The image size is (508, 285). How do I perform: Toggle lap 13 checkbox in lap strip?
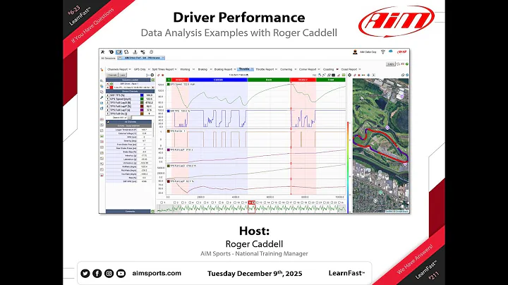click(x=258, y=202)
